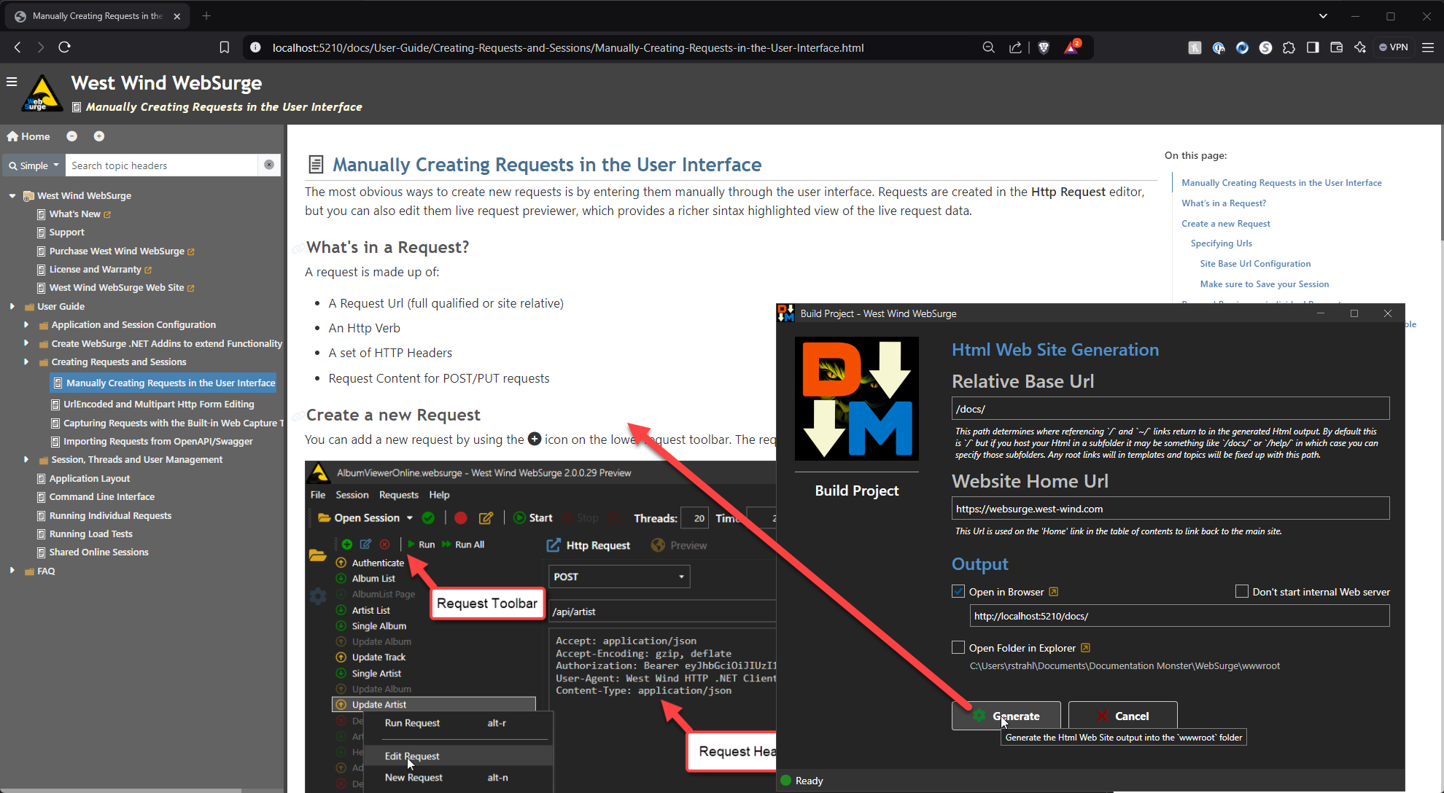This screenshot has height=793, width=1444.
Task: Click the page vertical scrollbar
Action: (x=1443, y=182)
